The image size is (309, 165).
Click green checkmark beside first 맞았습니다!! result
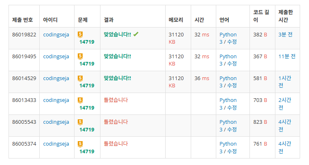coord(136,34)
